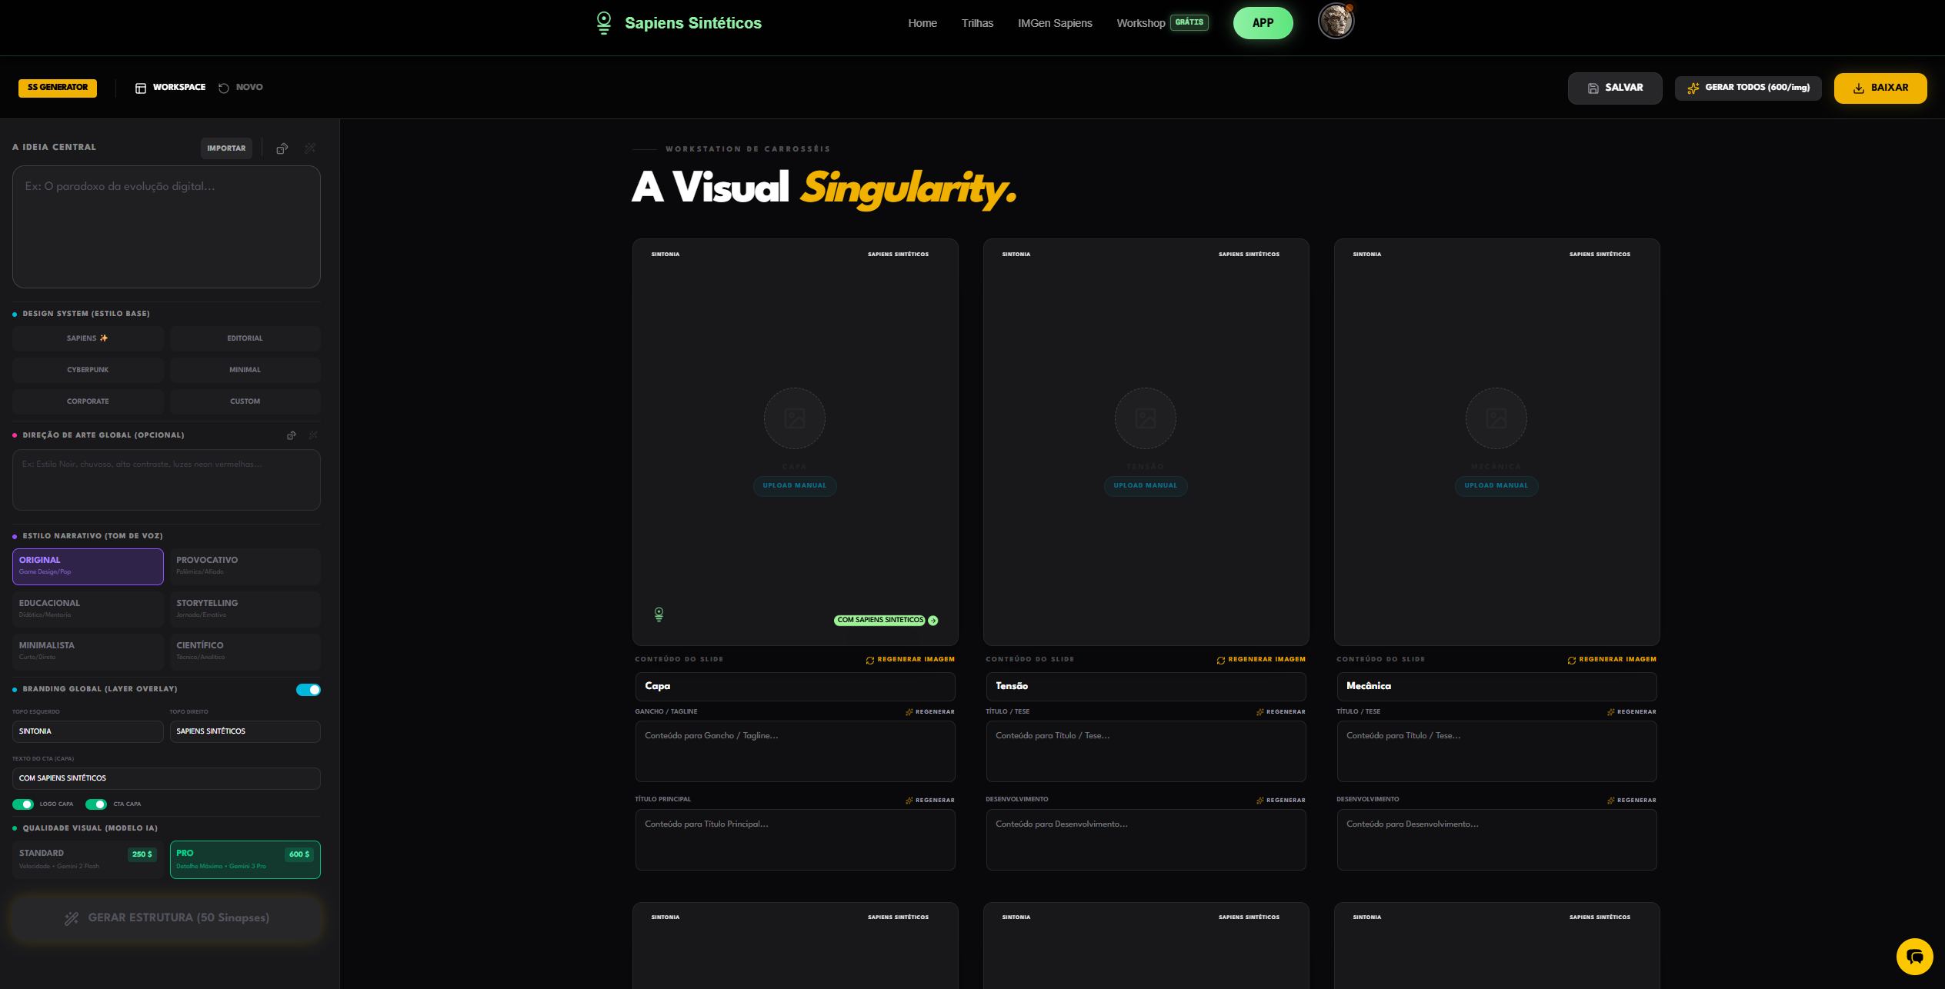Toggle Branding Global layer overlay switch
This screenshot has width=1945, height=989.
(x=309, y=690)
